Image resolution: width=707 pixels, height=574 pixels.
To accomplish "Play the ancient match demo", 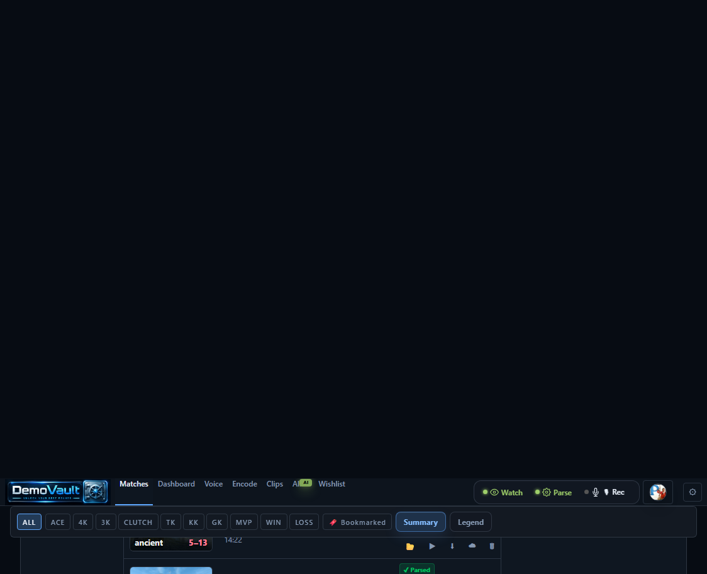I will [432, 546].
